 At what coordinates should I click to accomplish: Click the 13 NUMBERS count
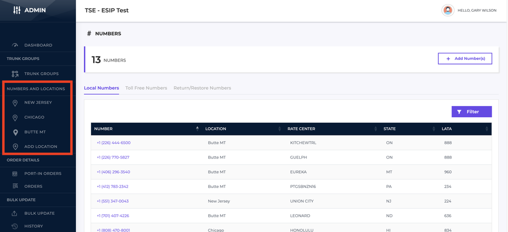click(108, 60)
